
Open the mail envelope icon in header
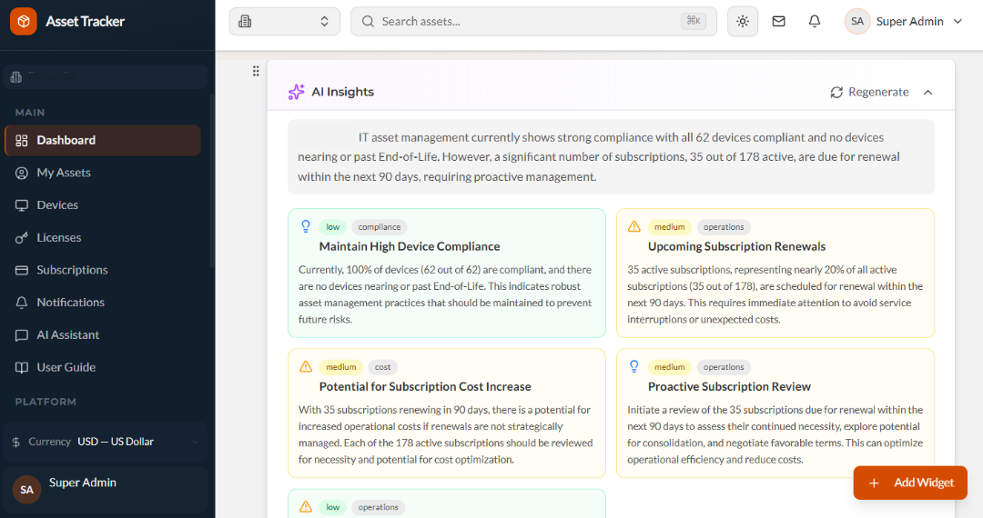(778, 21)
